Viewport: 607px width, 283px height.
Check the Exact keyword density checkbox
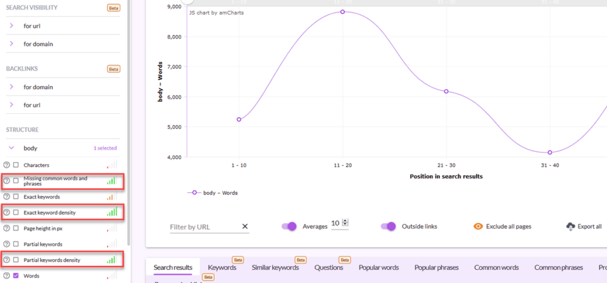(x=16, y=212)
